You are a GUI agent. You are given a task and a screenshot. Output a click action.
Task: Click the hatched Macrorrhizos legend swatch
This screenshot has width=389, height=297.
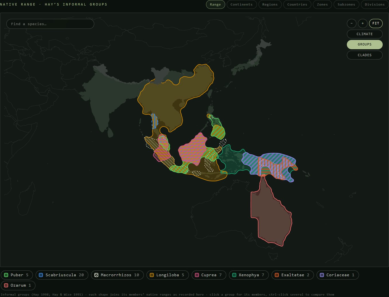point(96,275)
